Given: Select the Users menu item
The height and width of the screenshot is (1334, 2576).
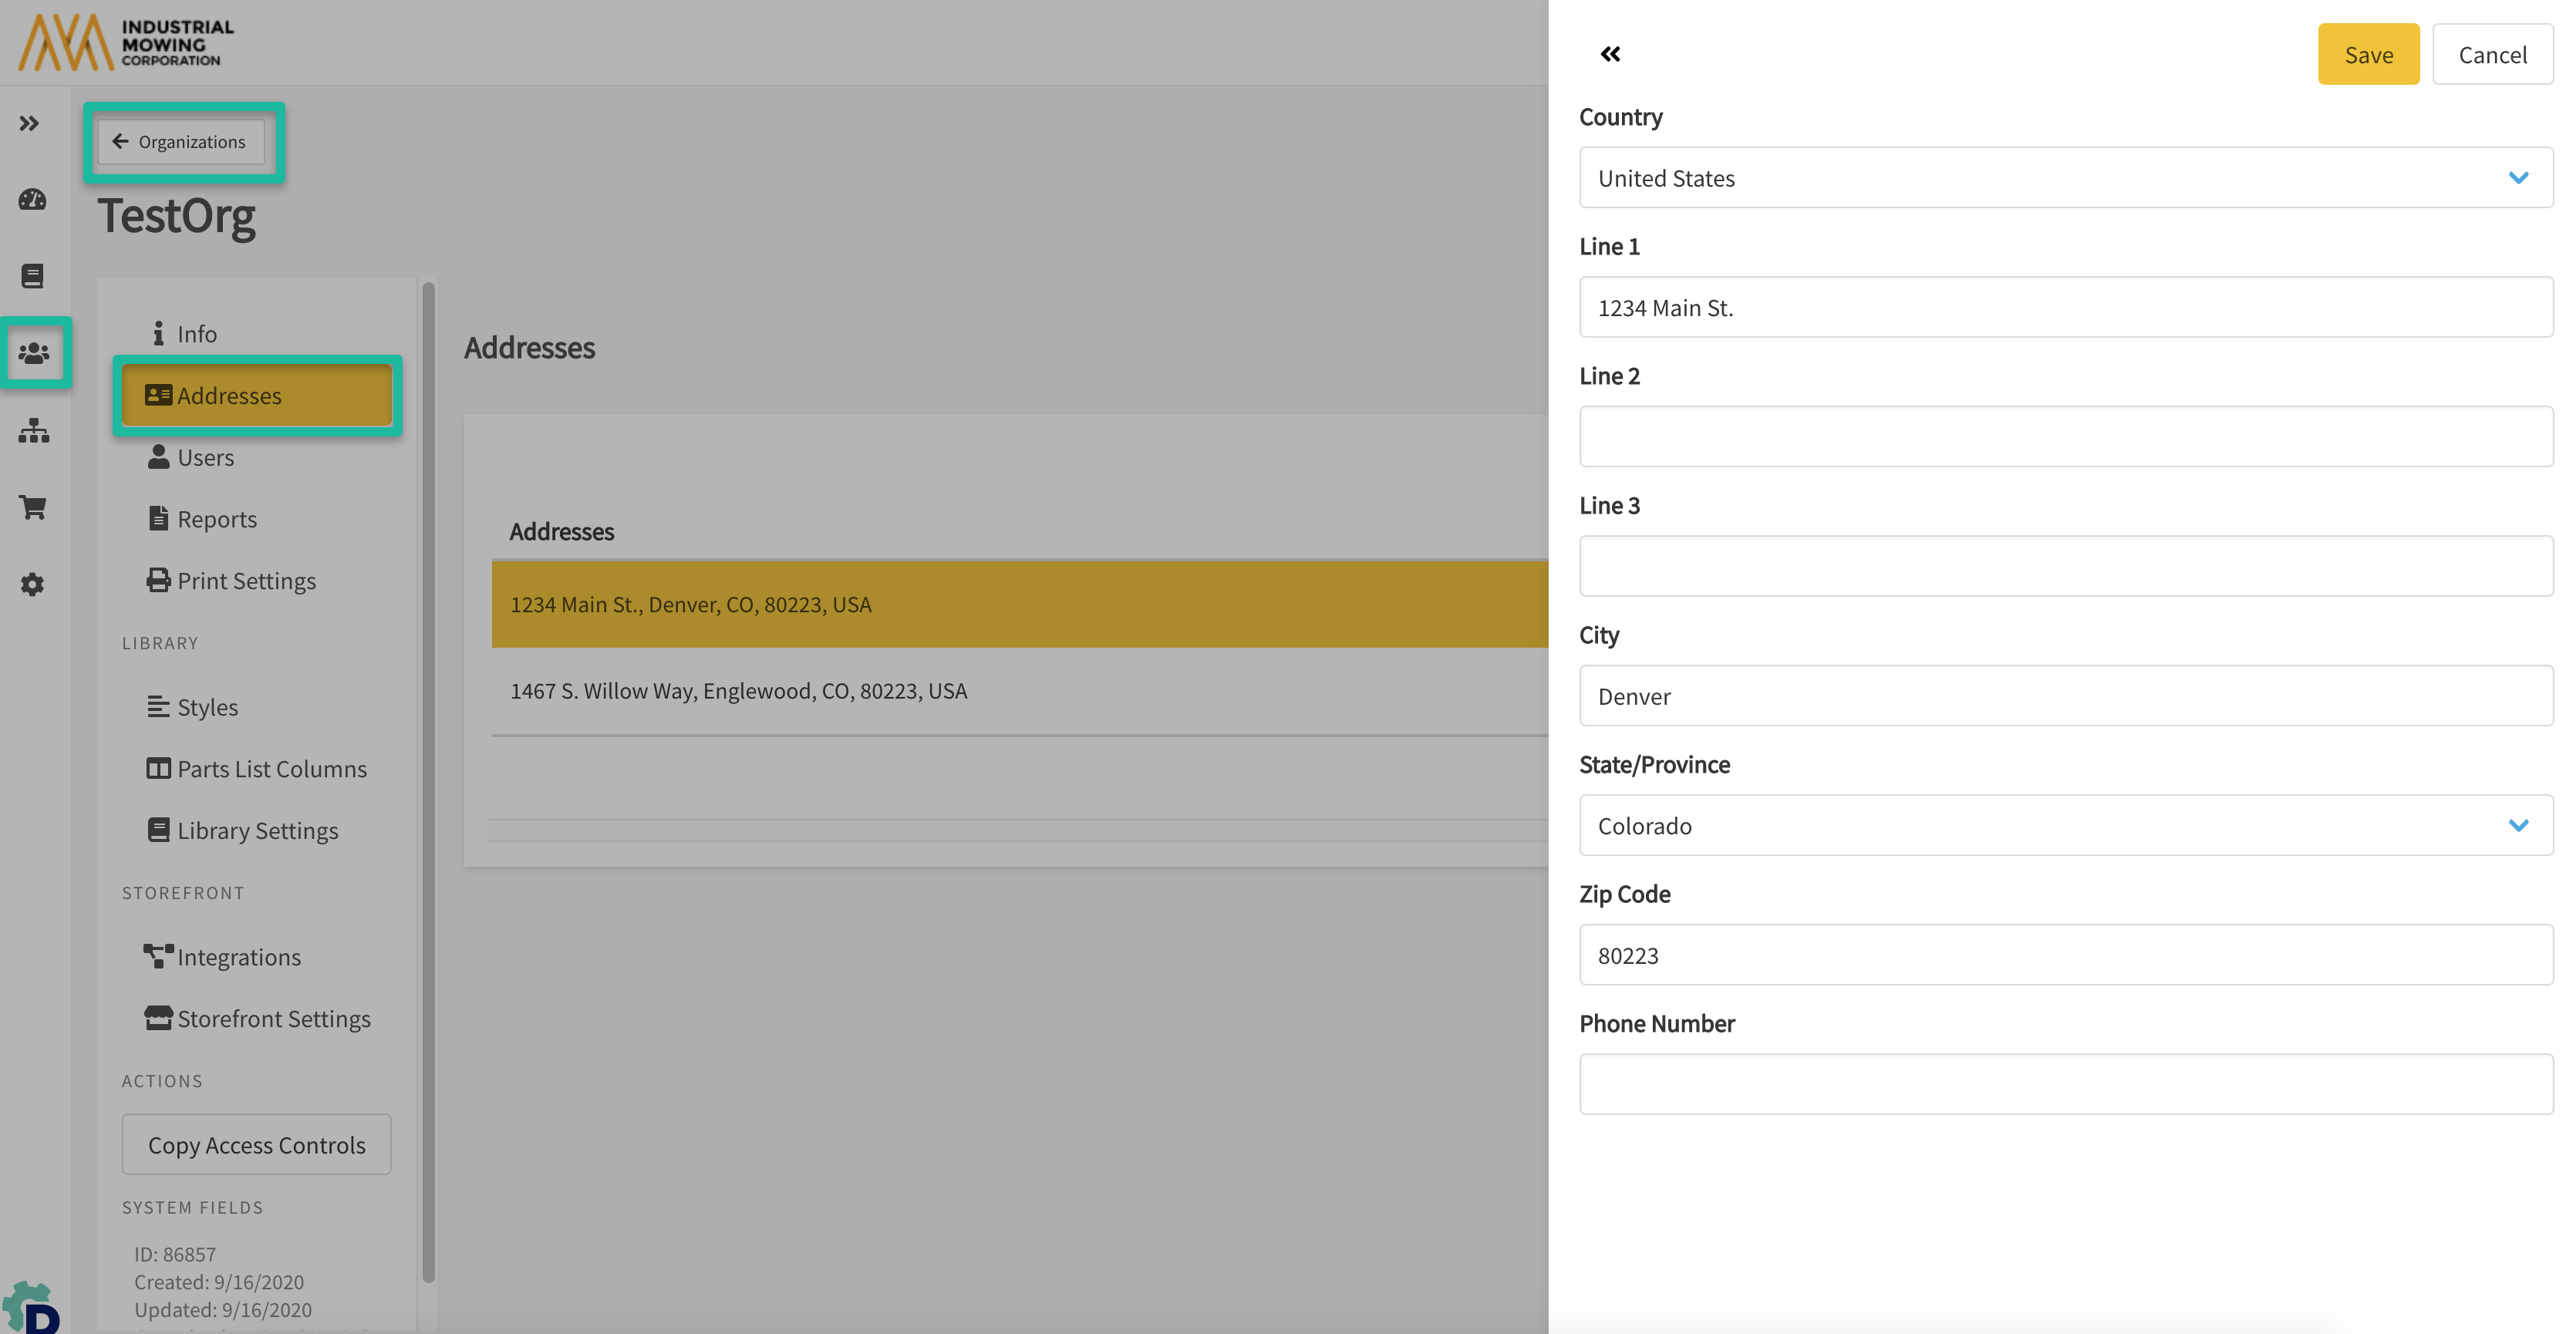Looking at the screenshot, I should [205, 458].
